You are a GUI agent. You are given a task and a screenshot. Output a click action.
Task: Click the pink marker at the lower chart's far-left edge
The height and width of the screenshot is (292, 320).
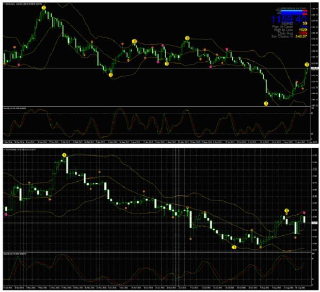point(6,214)
